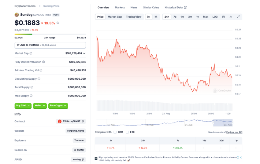260x164 pixels.
Task: Click the highlighted range on chart navigator
Action: pos(223,123)
